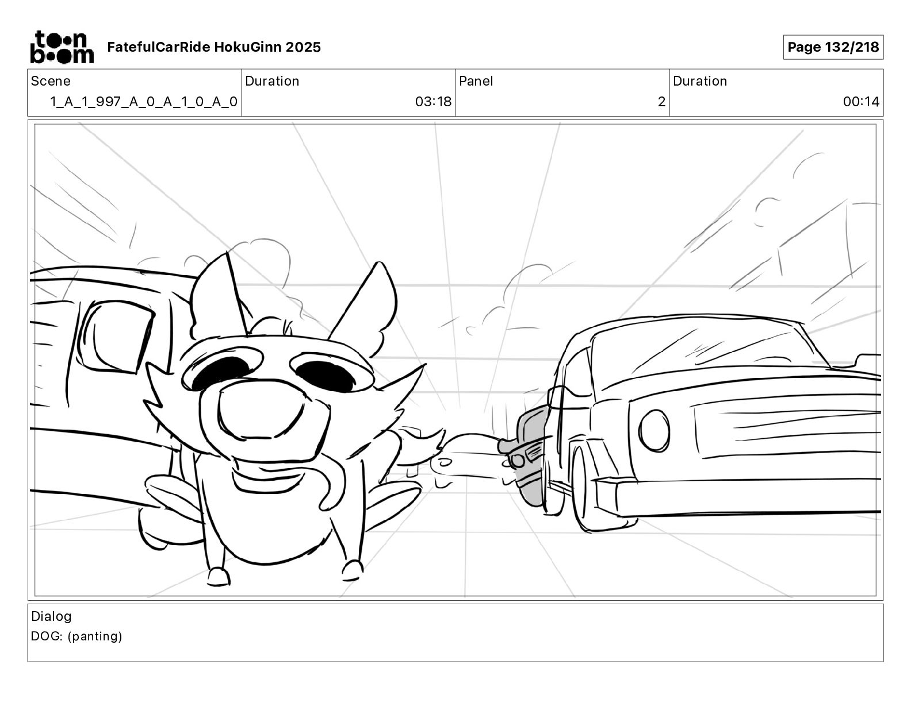This screenshot has height=703, width=911.
Task: Click the dog's left ear
Action: point(217,293)
